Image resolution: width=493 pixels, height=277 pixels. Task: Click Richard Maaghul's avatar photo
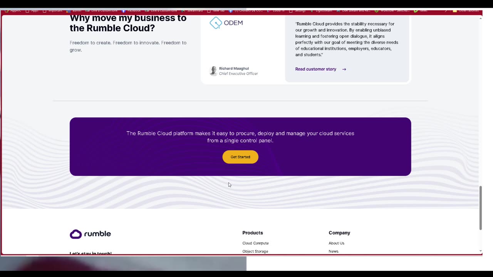(213, 71)
